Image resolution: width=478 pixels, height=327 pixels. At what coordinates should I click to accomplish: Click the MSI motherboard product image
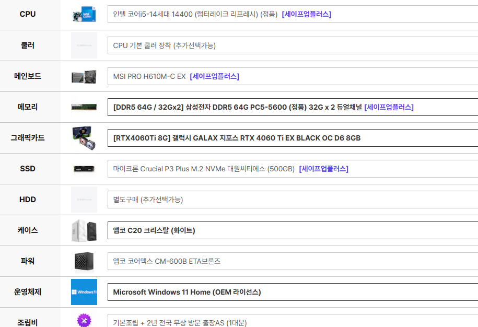[x=84, y=76]
